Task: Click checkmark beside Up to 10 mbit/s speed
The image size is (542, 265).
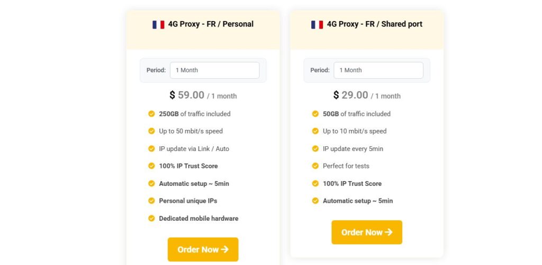Action: point(315,131)
